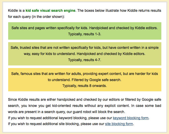Viewport: 169px width, 134px height.
Task: Click 'for each query (in the order shown)' line
Action: tap(36, 17)
